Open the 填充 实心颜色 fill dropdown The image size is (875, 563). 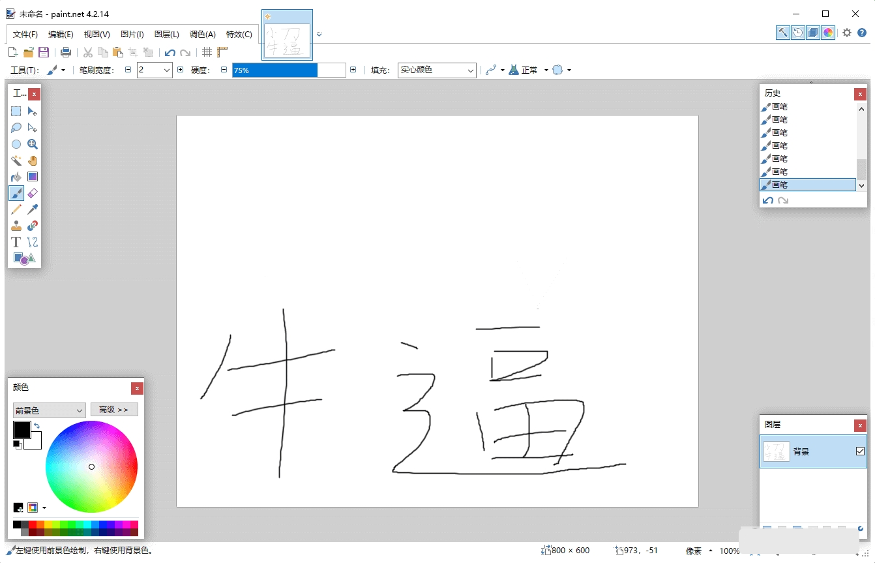coord(437,70)
